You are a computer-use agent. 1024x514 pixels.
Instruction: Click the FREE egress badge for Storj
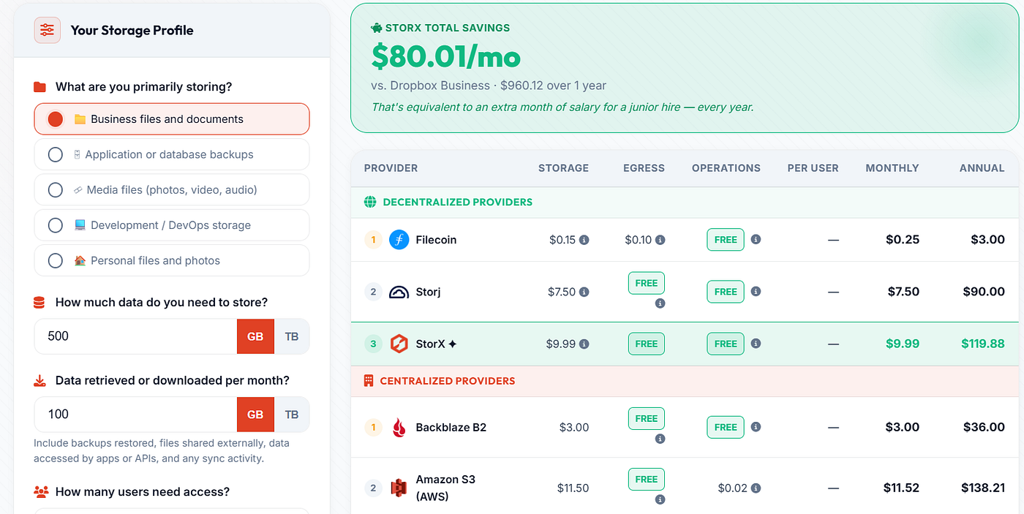coord(647,283)
